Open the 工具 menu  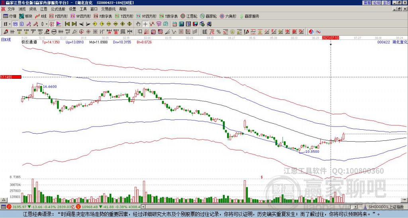(83, 9)
